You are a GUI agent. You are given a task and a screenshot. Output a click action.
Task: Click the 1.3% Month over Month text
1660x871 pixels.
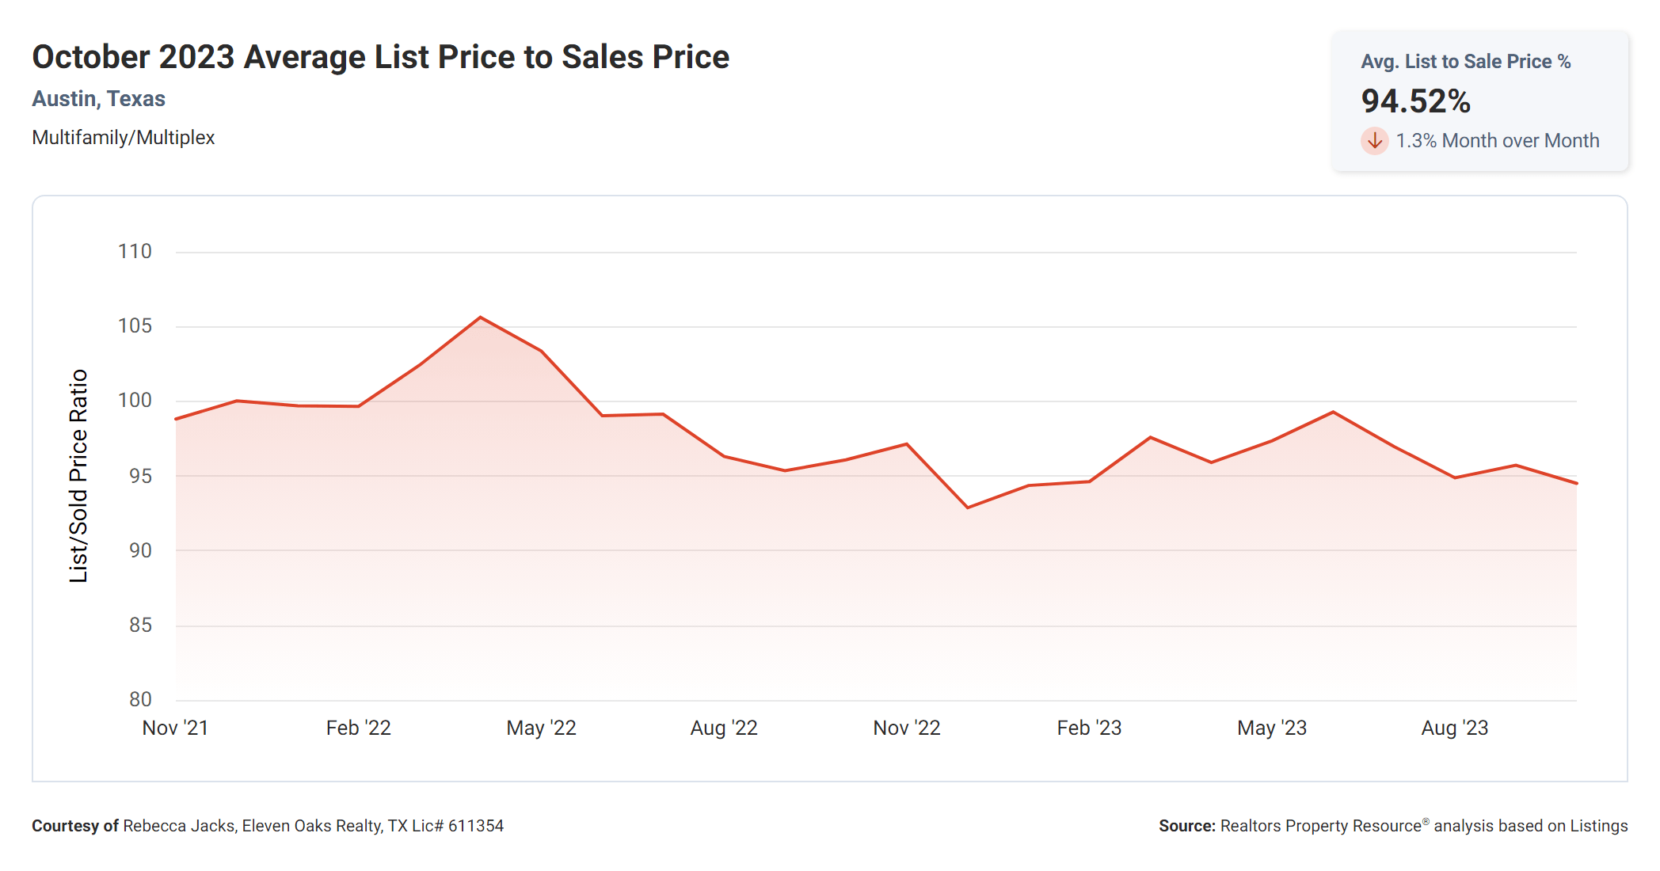click(x=1497, y=141)
